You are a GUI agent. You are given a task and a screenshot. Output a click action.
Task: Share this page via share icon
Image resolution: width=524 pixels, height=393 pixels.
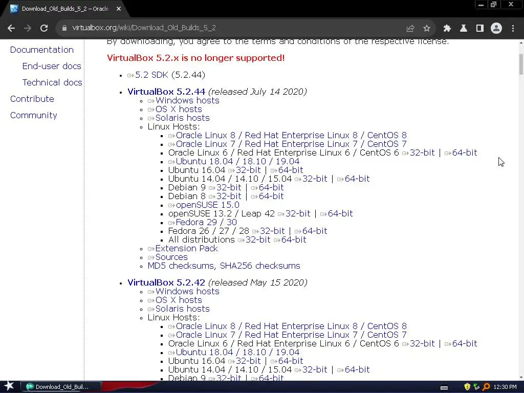(x=410, y=29)
